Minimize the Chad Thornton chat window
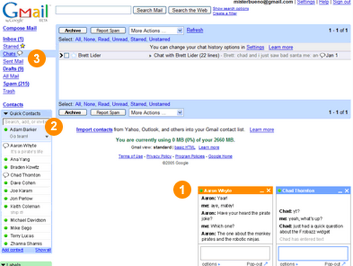 click(340, 191)
